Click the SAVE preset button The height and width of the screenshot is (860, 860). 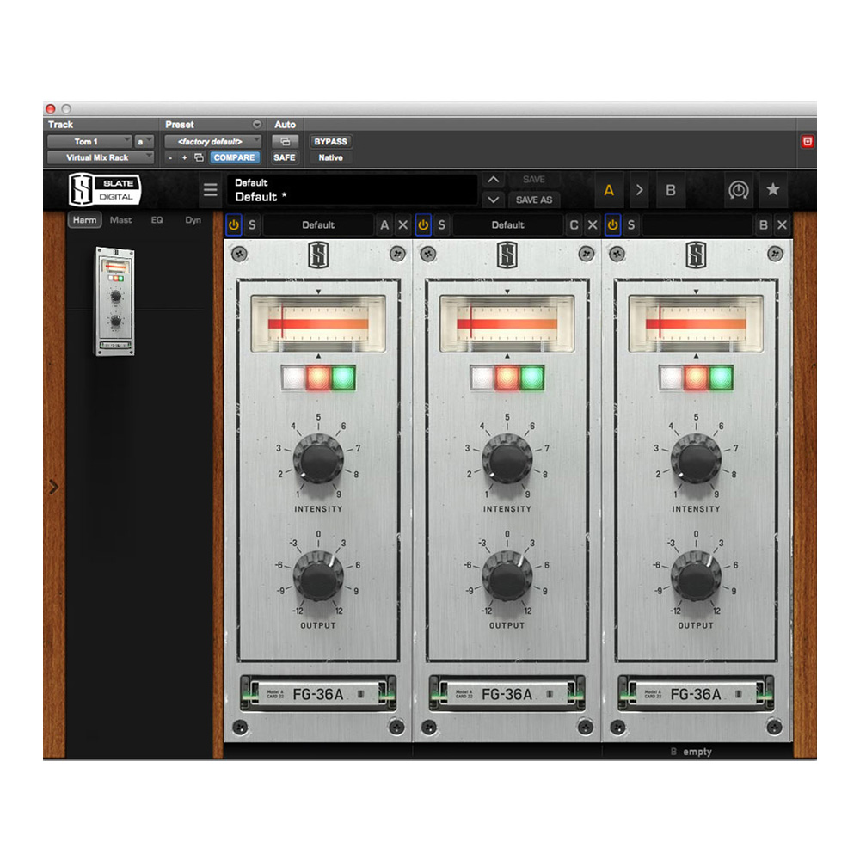[x=534, y=180]
